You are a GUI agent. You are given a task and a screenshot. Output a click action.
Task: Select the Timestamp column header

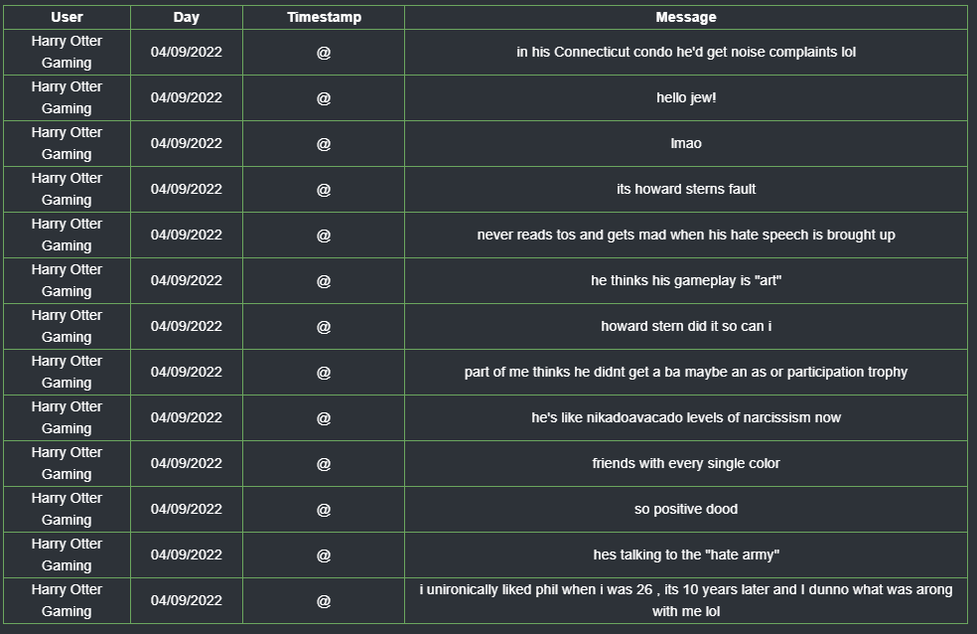click(324, 18)
